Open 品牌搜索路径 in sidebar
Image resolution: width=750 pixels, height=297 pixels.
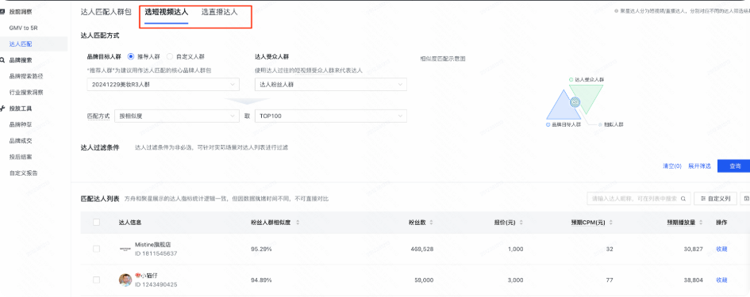(26, 76)
